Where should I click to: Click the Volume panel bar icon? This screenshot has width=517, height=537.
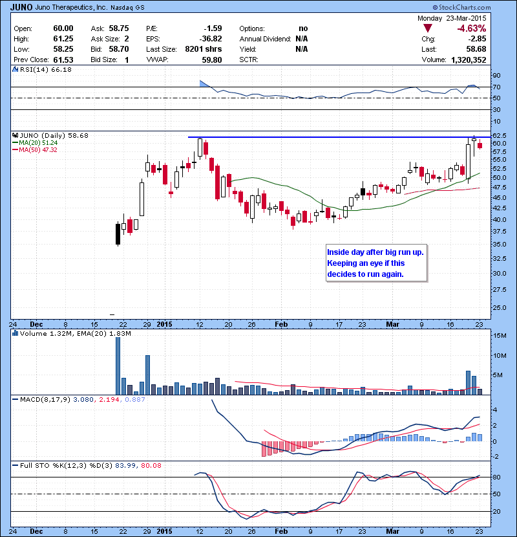point(15,333)
